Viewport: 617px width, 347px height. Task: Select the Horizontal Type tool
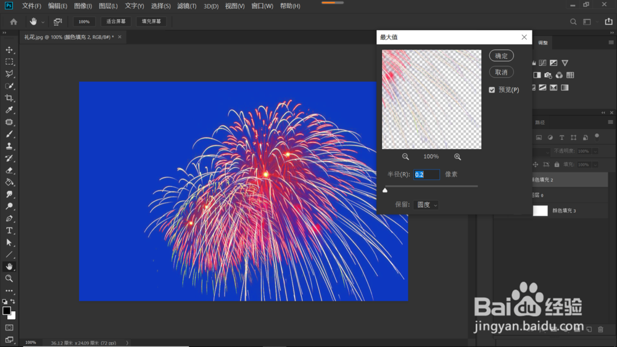pos(9,231)
